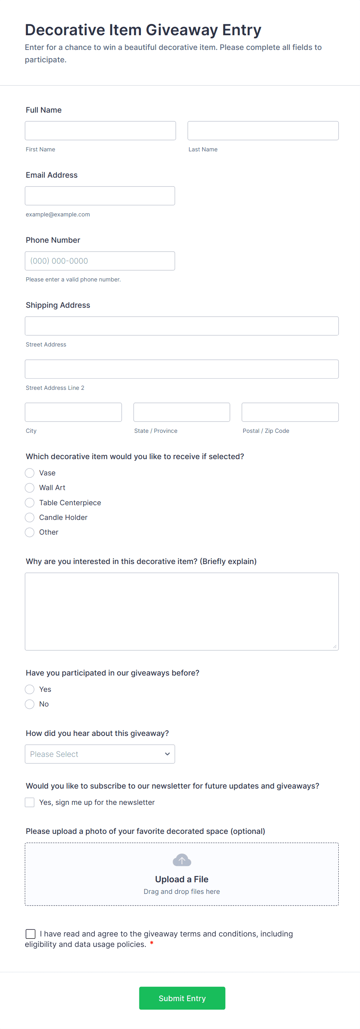Screen dimensions: 360x1029
Task: Select the Vase radio option
Action: 29,473
